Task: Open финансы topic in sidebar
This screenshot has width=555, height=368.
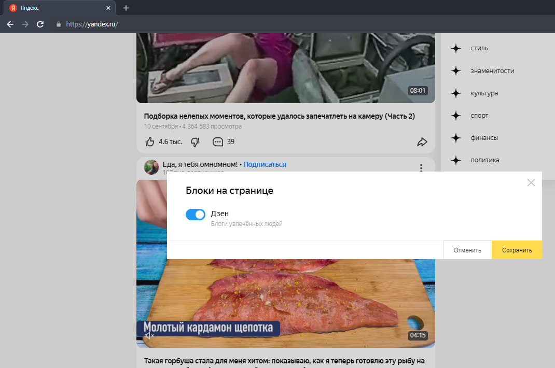Action: click(484, 138)
